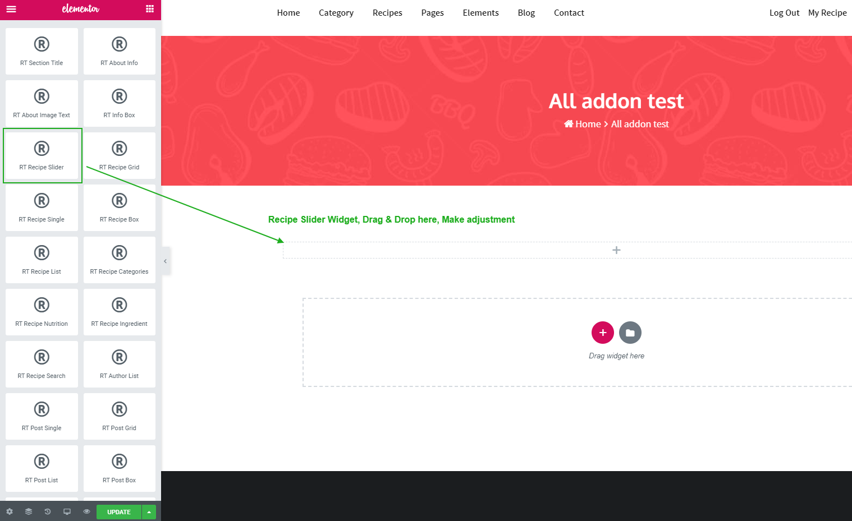852x521 pixels.
Task: Open page settings gear in footer
Action: [x=10, y=511]
